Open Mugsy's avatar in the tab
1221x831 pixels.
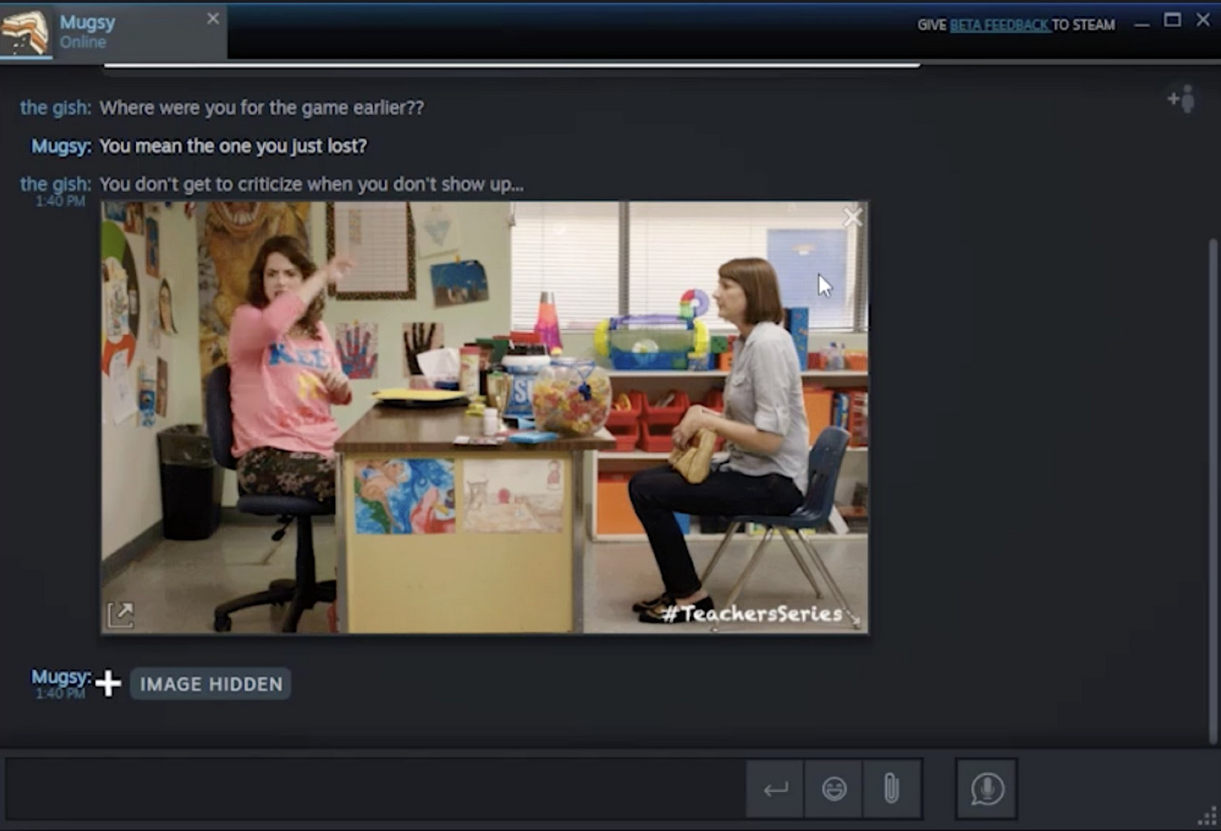click(x=25, y=32)
